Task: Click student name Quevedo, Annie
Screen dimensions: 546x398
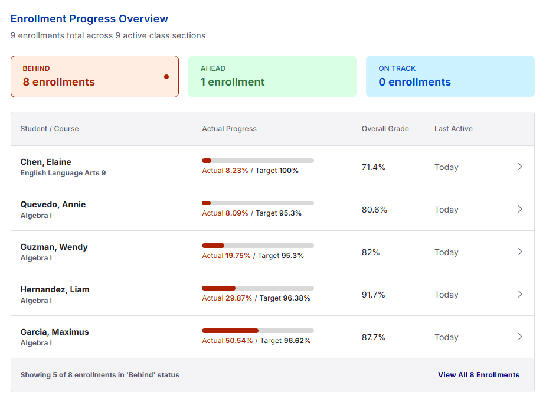Action: (53, 204)
